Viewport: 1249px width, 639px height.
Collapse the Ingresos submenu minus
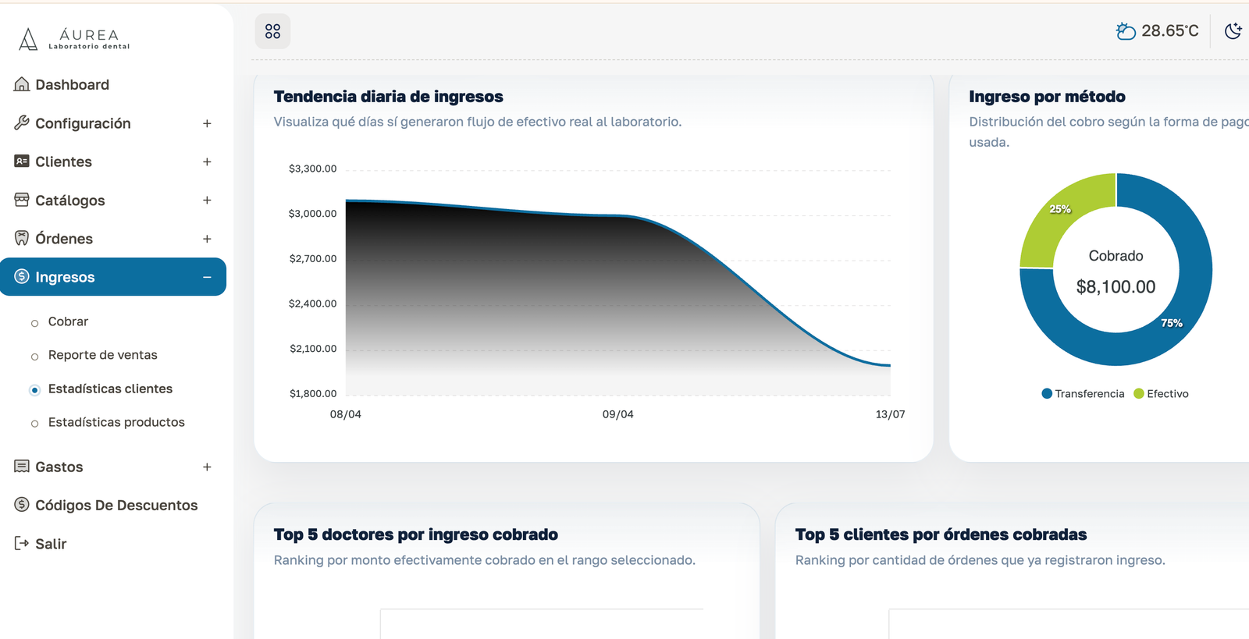pyautogui.click(x=207, y=277)
